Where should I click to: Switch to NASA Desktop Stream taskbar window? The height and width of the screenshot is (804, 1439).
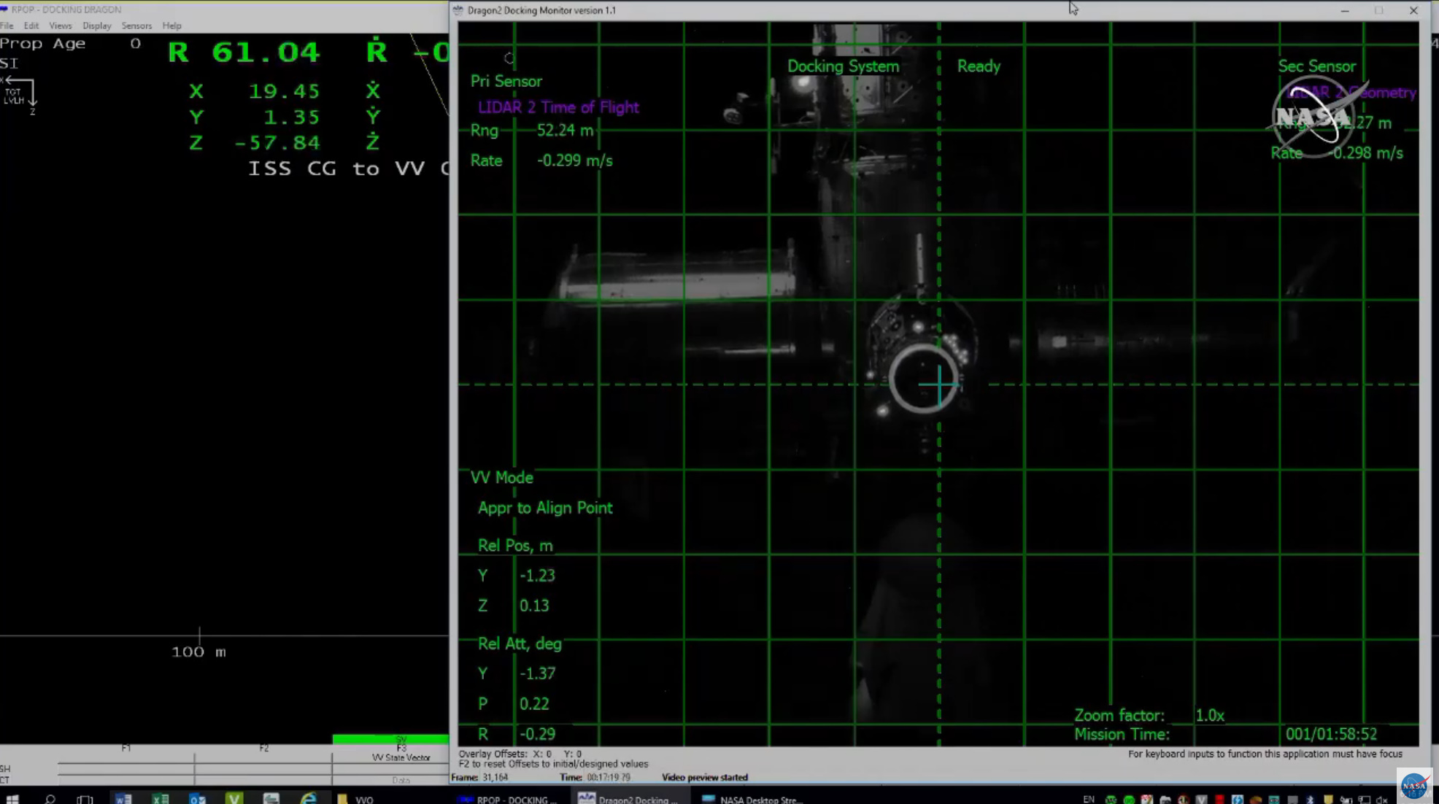click(752, 800)
